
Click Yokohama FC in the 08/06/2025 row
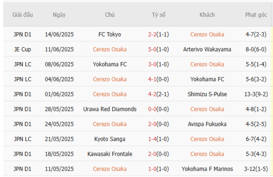coord(110,64)
